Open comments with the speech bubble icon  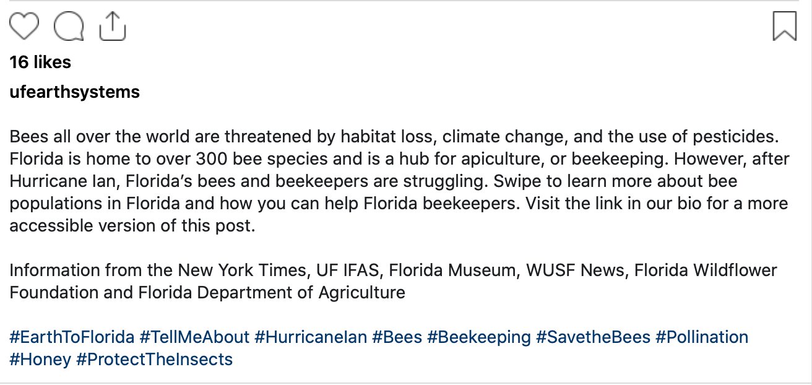tap(69, 27)
